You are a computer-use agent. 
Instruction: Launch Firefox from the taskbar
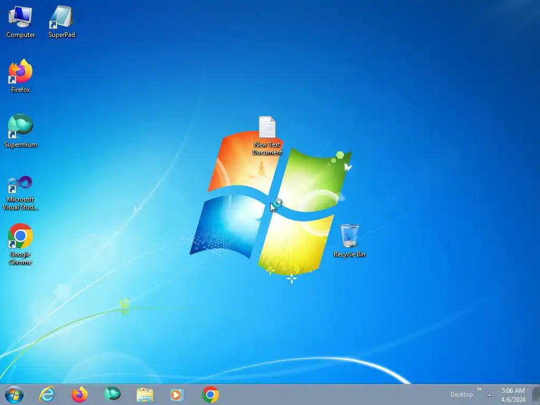80,394
